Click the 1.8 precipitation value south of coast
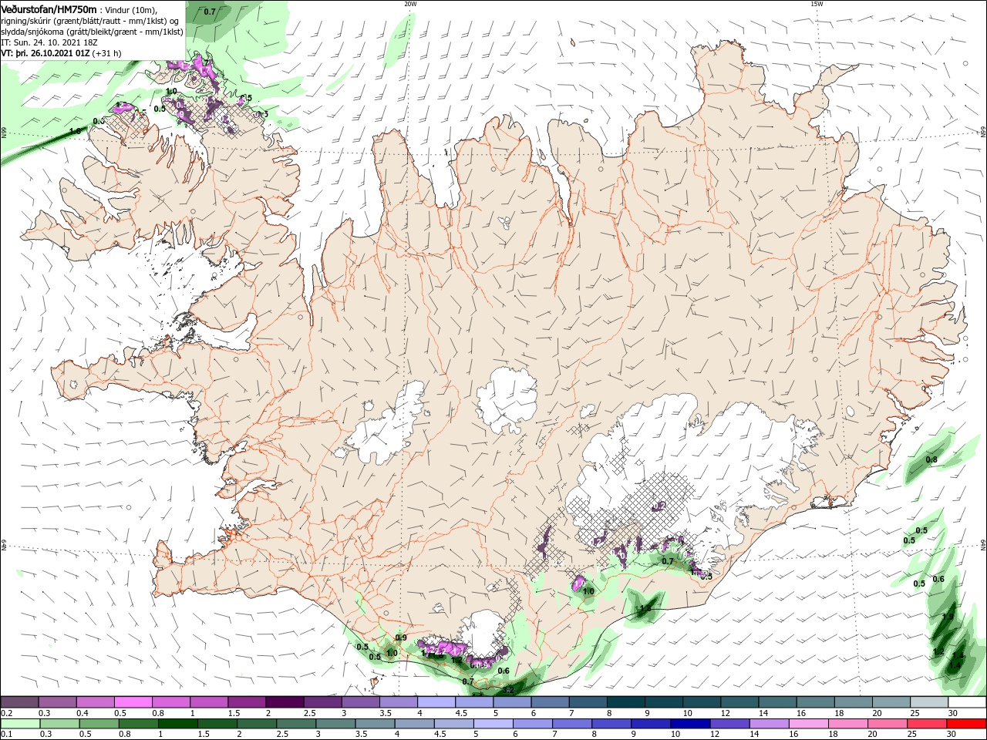The width and height of the screenshot is (987, 740). pos(645,609)
